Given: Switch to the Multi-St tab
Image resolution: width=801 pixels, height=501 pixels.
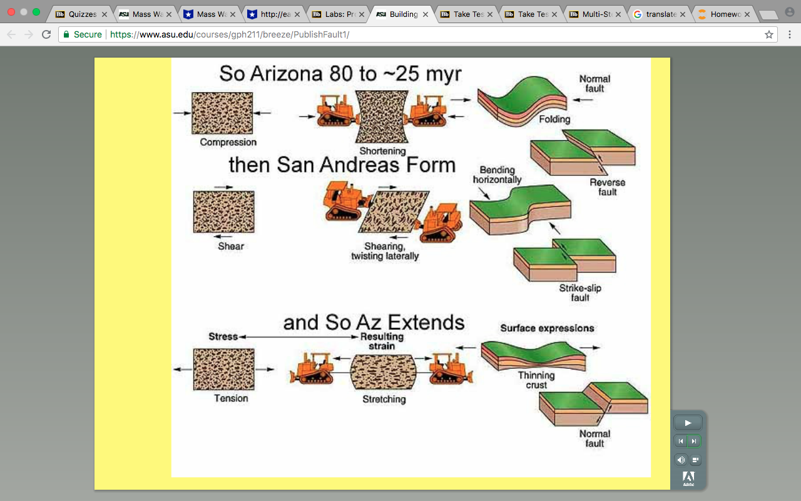Looking at the screenshot, I should click(x=594, y=14).
